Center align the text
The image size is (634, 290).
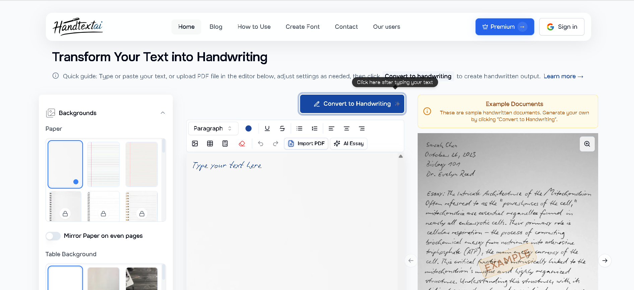347,128
